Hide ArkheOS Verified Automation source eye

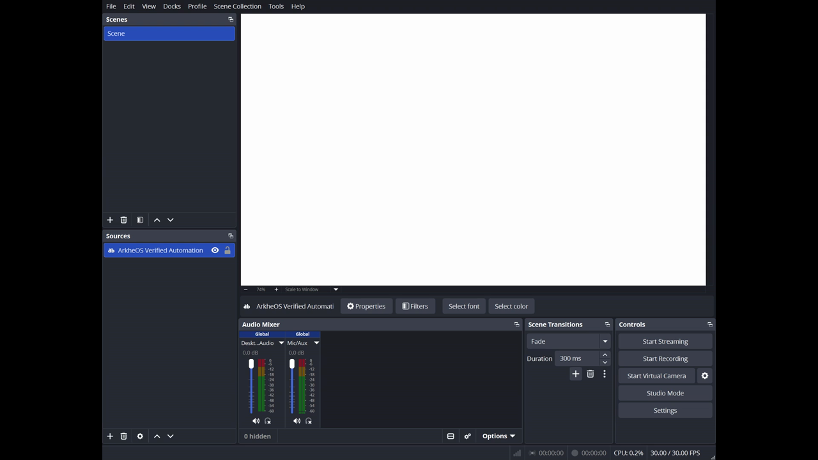coord(215,250)
